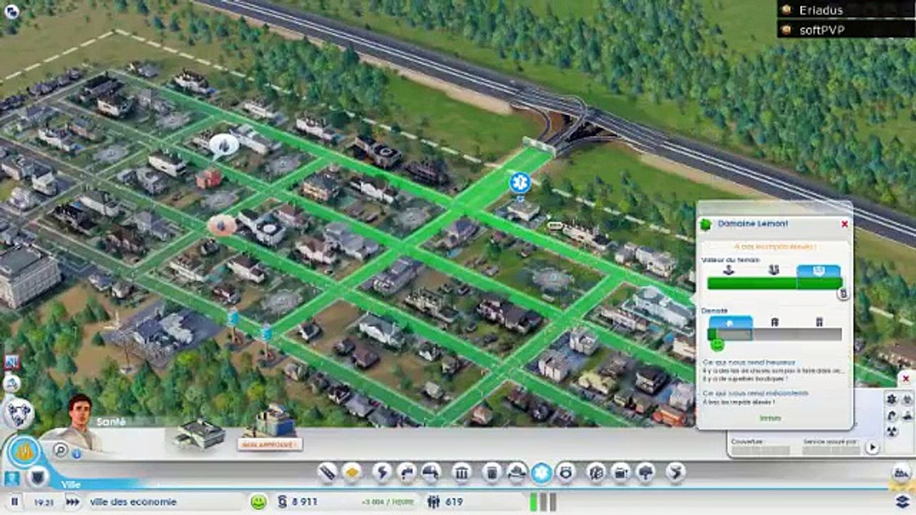Screen dimensions: 916x515
Task: Click the density progress bar
Action: [774, 335]
